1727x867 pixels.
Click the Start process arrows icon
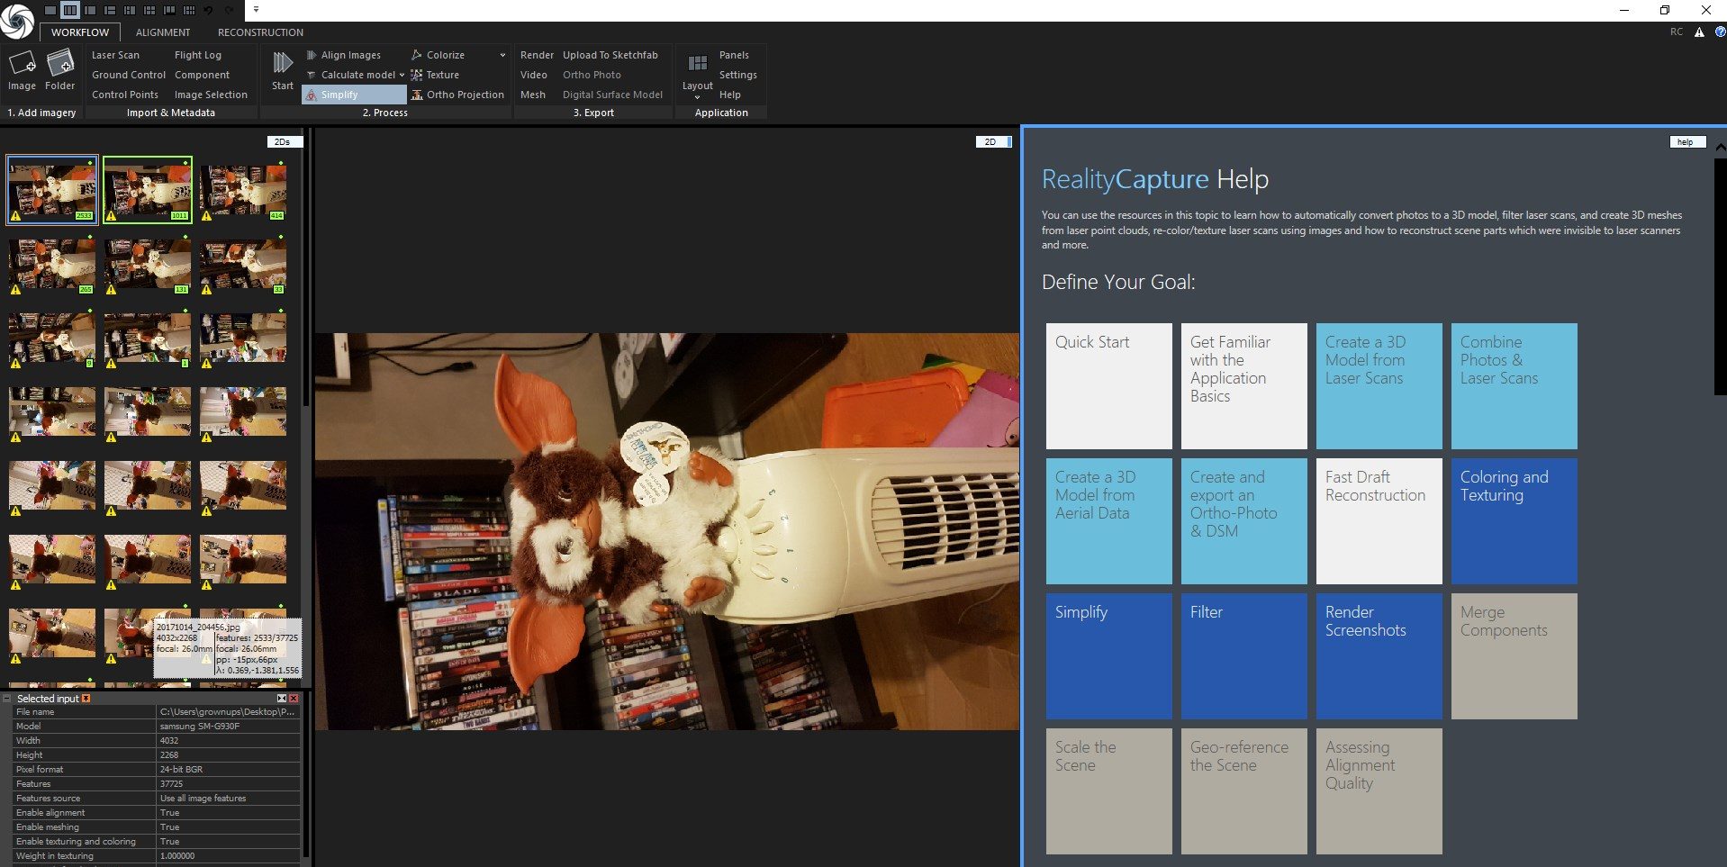[x=283, y=62]
